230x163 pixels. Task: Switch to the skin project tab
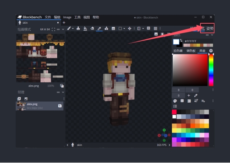click(x=39, y=22)
